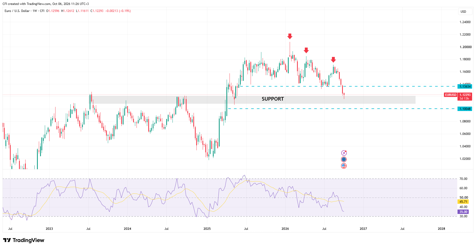Screen dimensions: 476x248
Task: Click the 2027 label on time axis
Action: (363, 229)
